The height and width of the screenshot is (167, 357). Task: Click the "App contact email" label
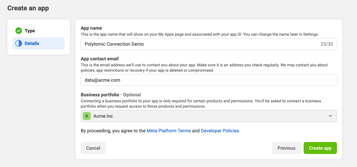point(100,59)
